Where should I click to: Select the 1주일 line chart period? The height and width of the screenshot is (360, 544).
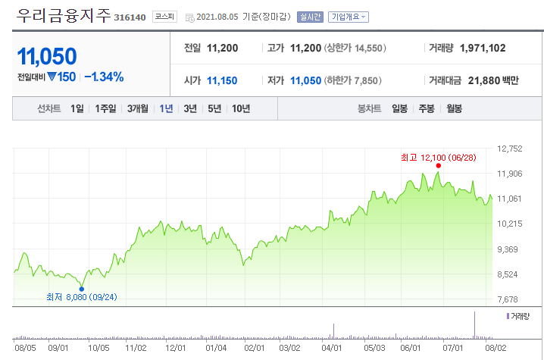(x=106, y=108)
